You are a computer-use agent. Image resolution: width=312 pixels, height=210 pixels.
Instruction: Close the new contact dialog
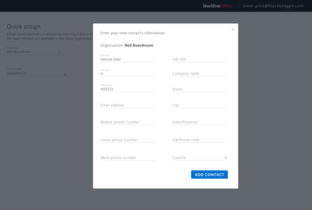pos(233,29)
